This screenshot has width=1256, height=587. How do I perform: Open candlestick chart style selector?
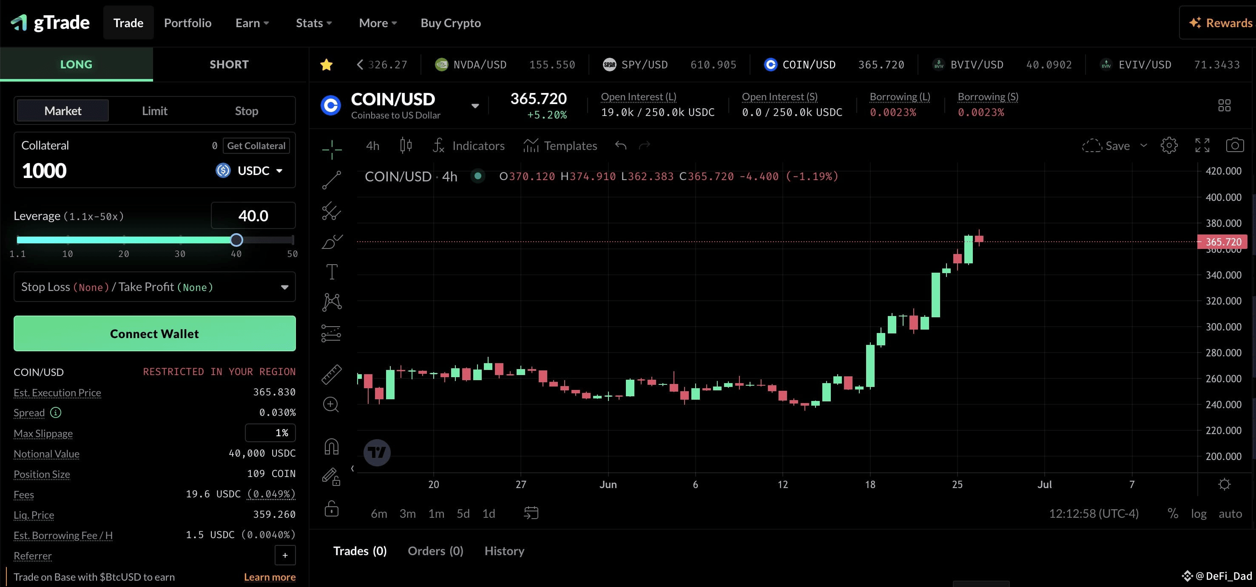(406, 145)
